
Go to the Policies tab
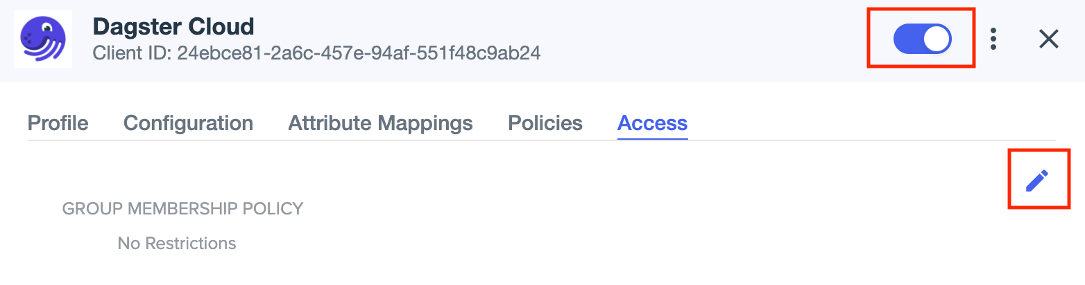[x=545, y=123]
